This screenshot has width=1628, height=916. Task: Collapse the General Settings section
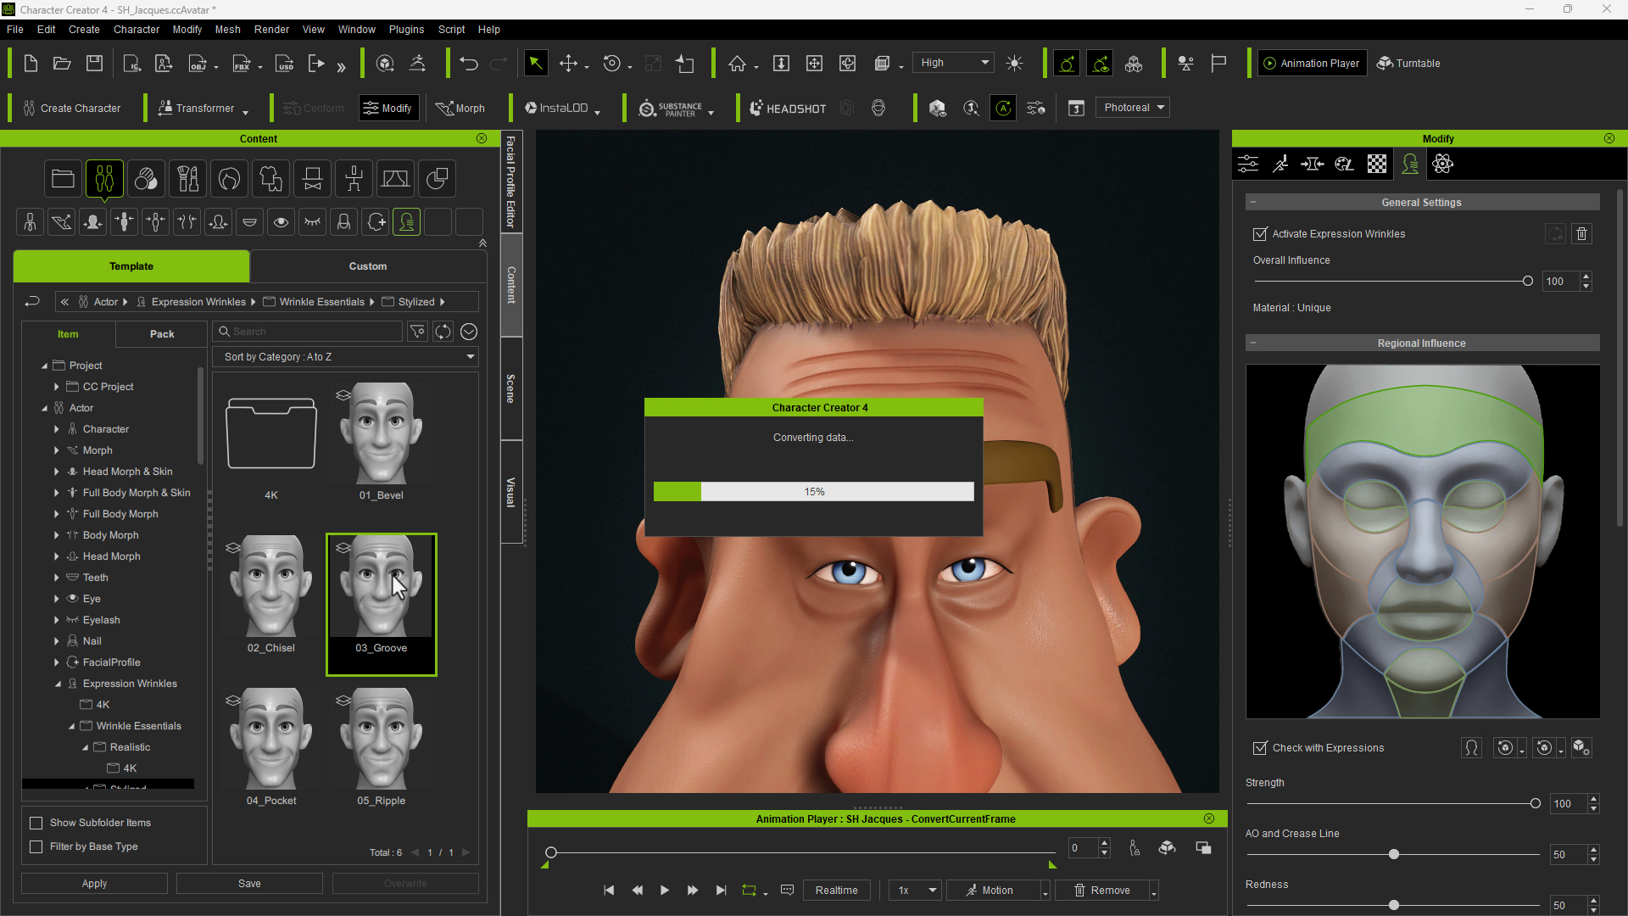coord(1253,203)
